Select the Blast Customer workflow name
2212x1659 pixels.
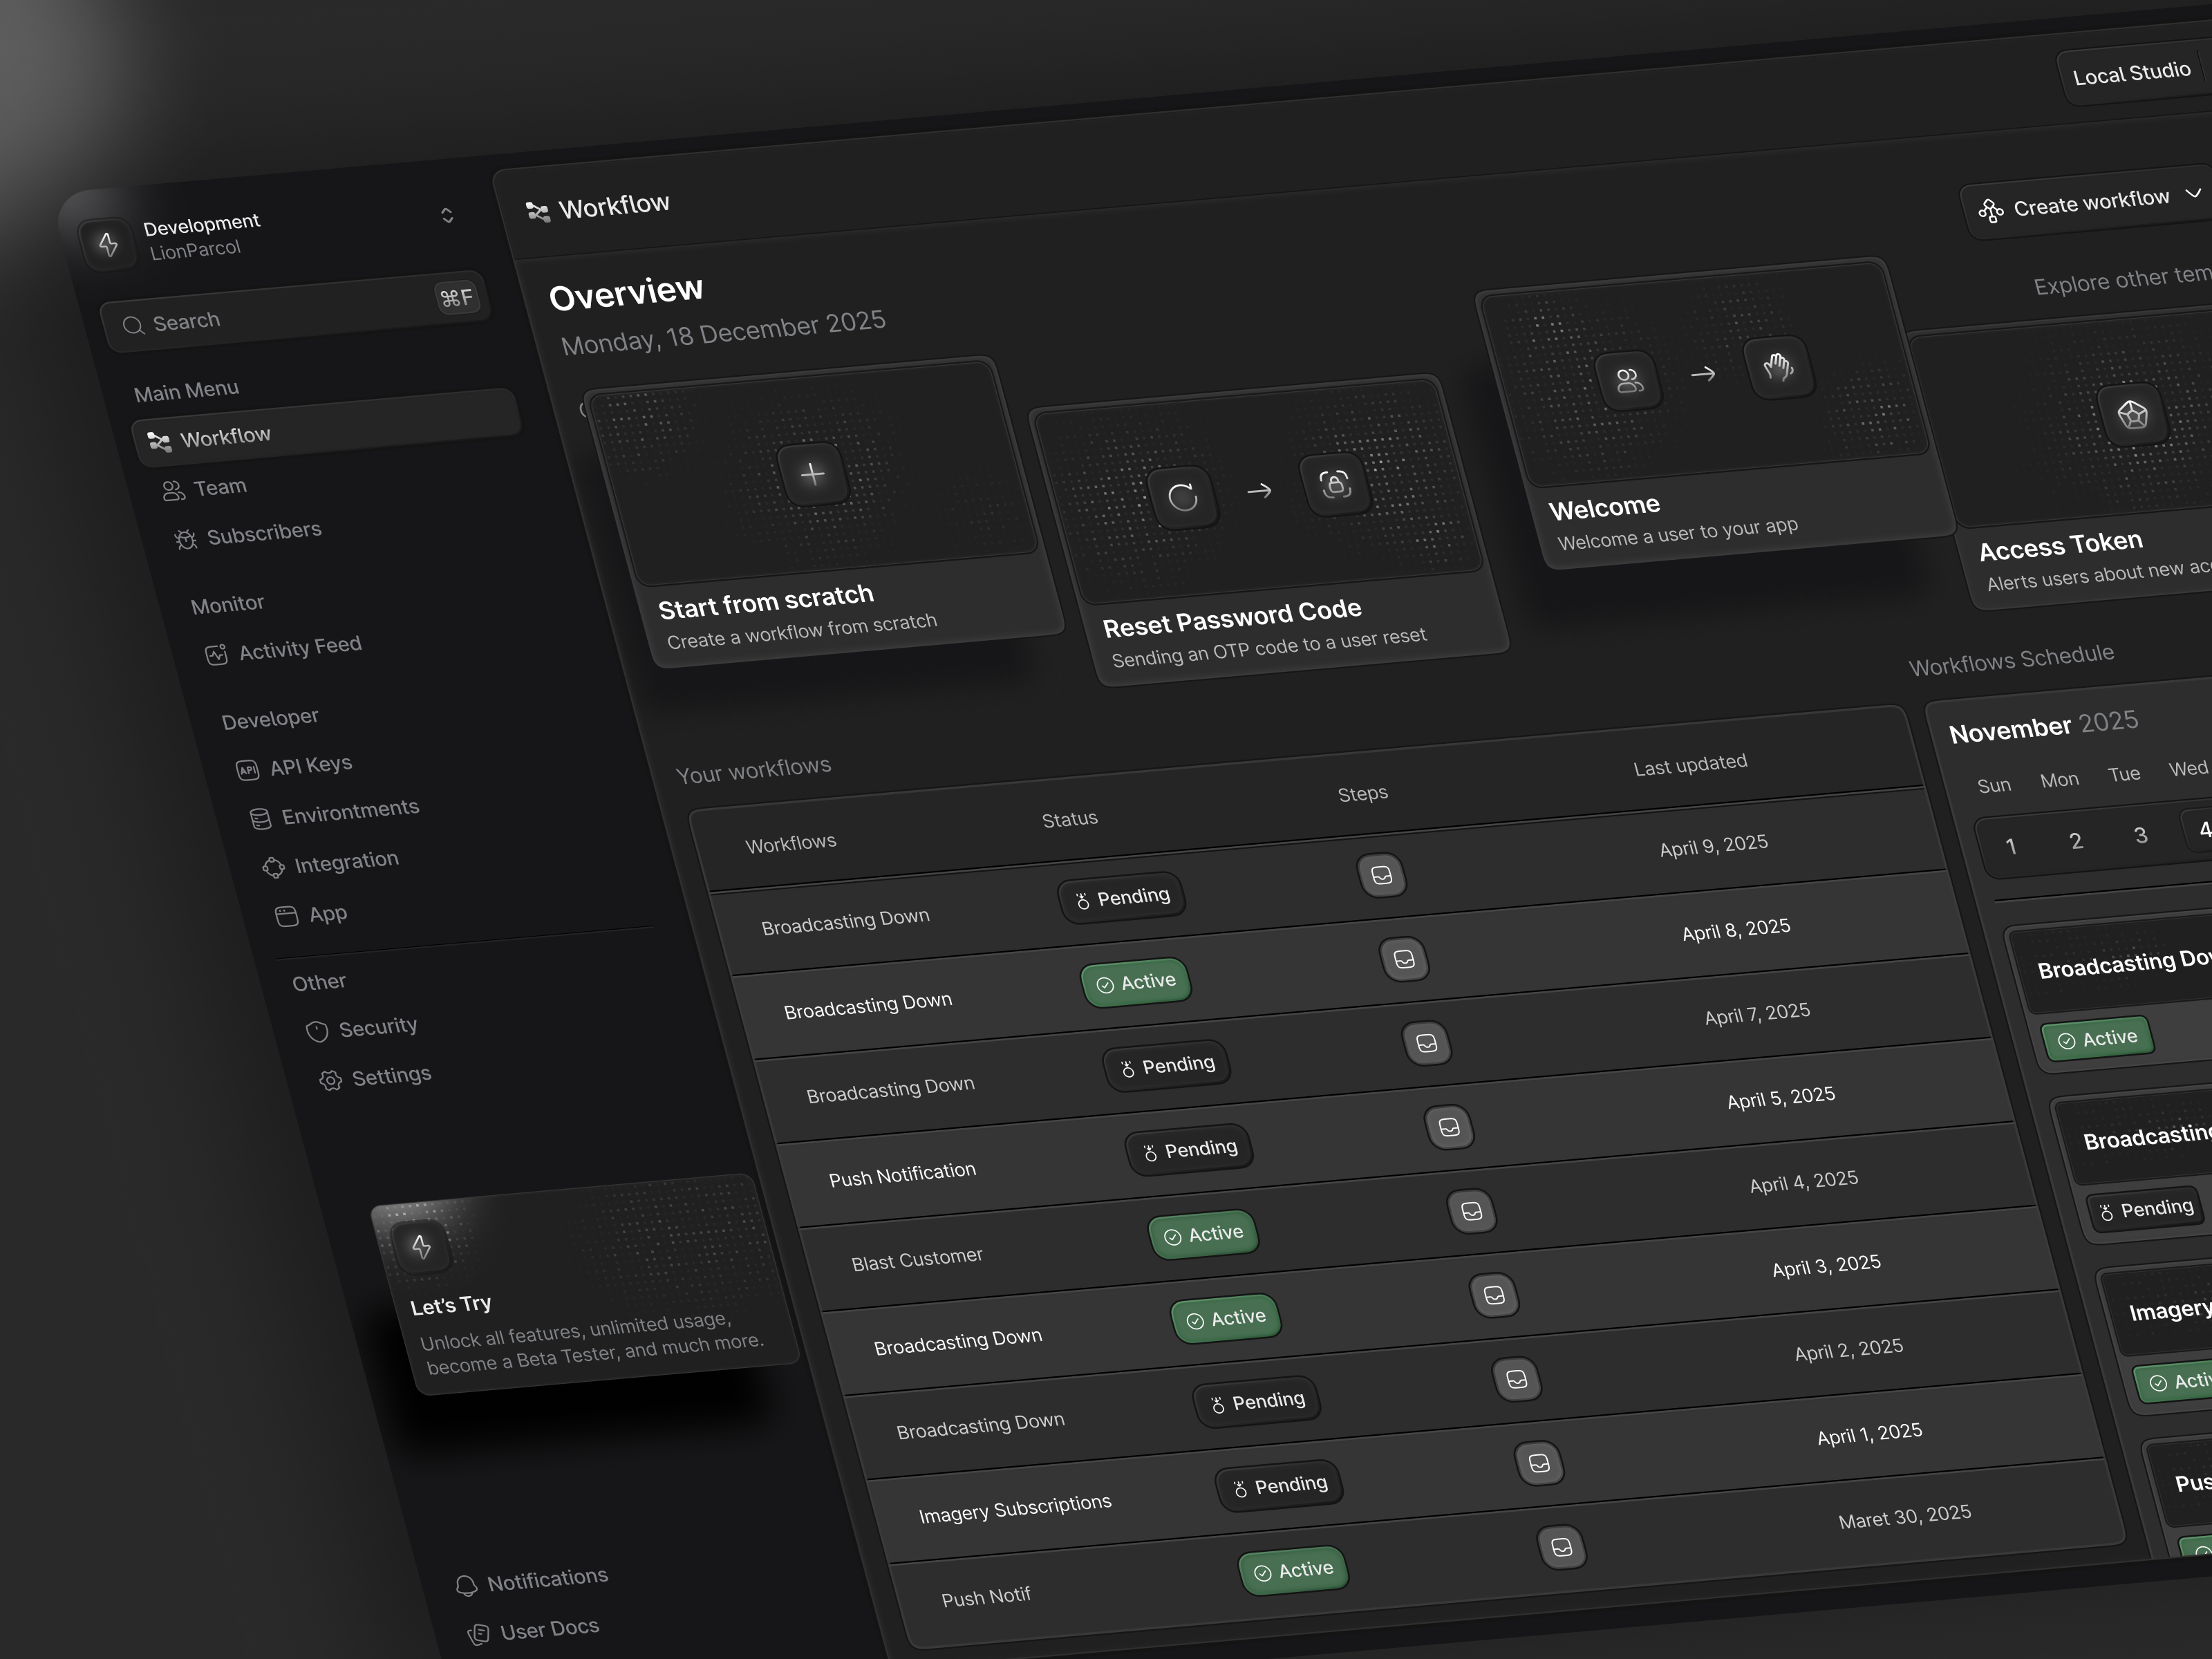pyautogui.click(x=917, y=1259)
